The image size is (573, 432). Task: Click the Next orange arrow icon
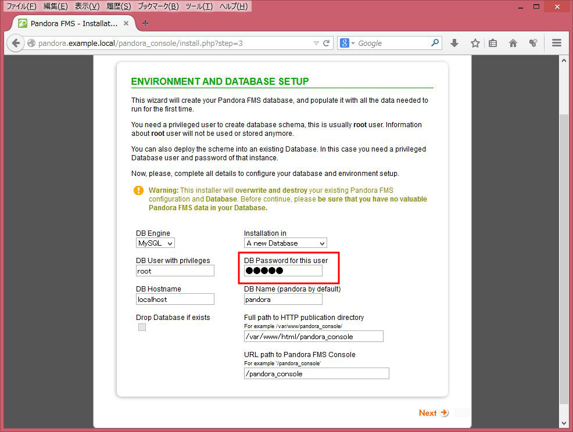pyautogui.click(x=445, y=413)
